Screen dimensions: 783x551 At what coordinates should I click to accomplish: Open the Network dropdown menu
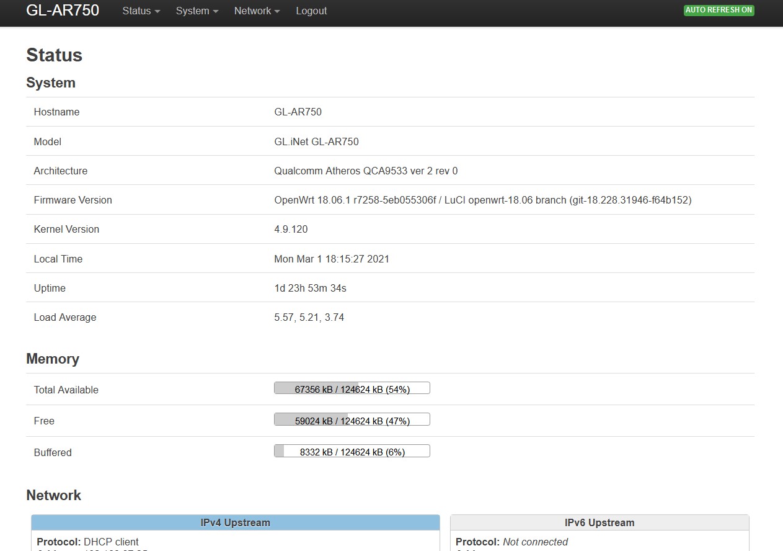tap(257, 11)
